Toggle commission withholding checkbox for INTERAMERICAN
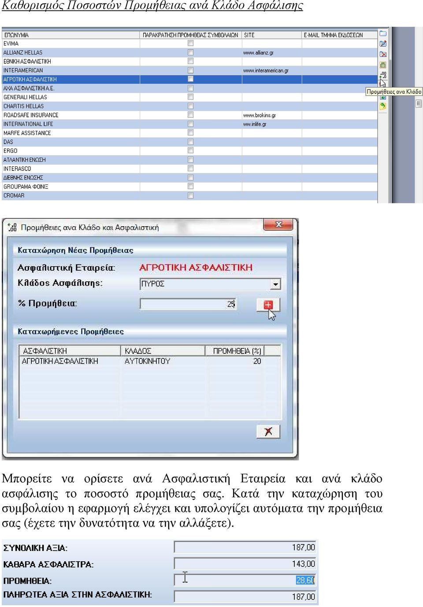This screenshot has width=423, height=607. coord(190,70)
